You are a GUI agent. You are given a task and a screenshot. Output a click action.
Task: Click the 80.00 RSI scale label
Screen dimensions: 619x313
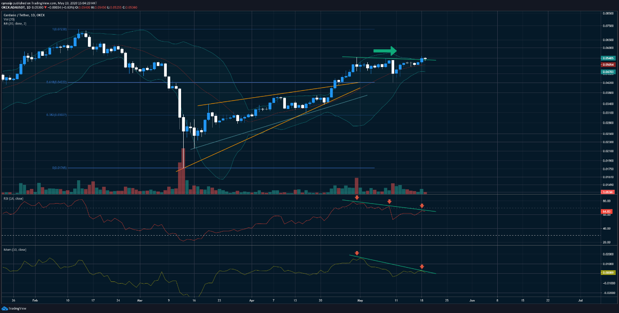(x=606, y=201)
